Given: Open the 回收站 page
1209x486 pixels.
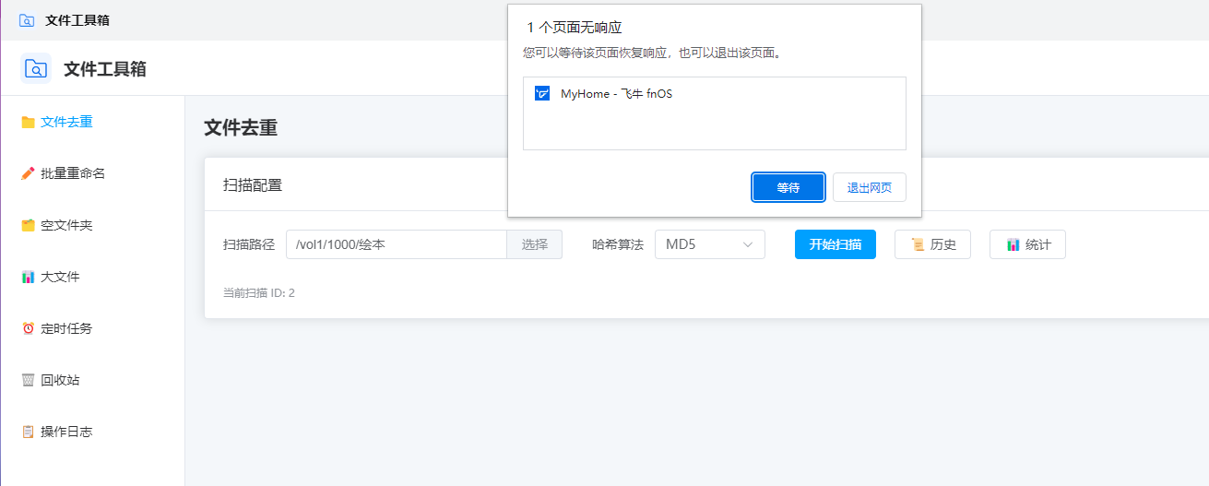Looking at the screenshot, I should (x=92, y=380).
